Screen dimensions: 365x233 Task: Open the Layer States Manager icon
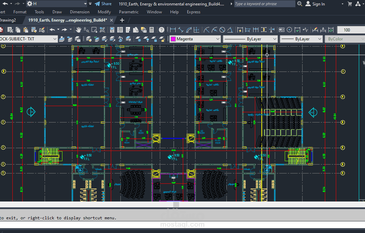(x=78, y=39)
